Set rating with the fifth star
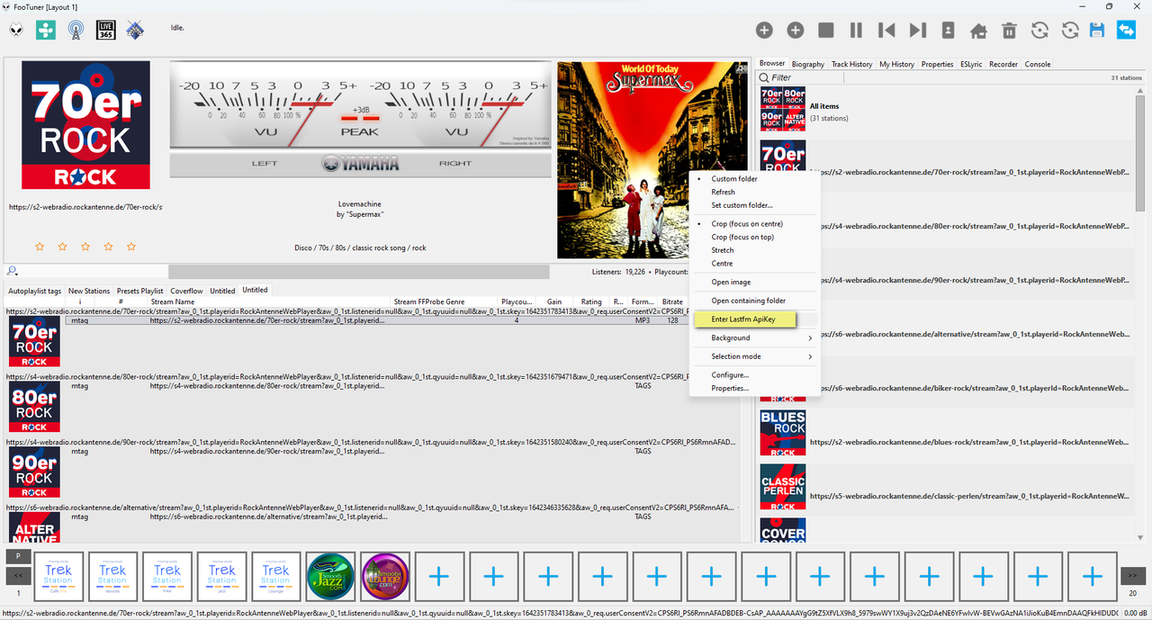1152x620 pixels. (x=131, y=246)
